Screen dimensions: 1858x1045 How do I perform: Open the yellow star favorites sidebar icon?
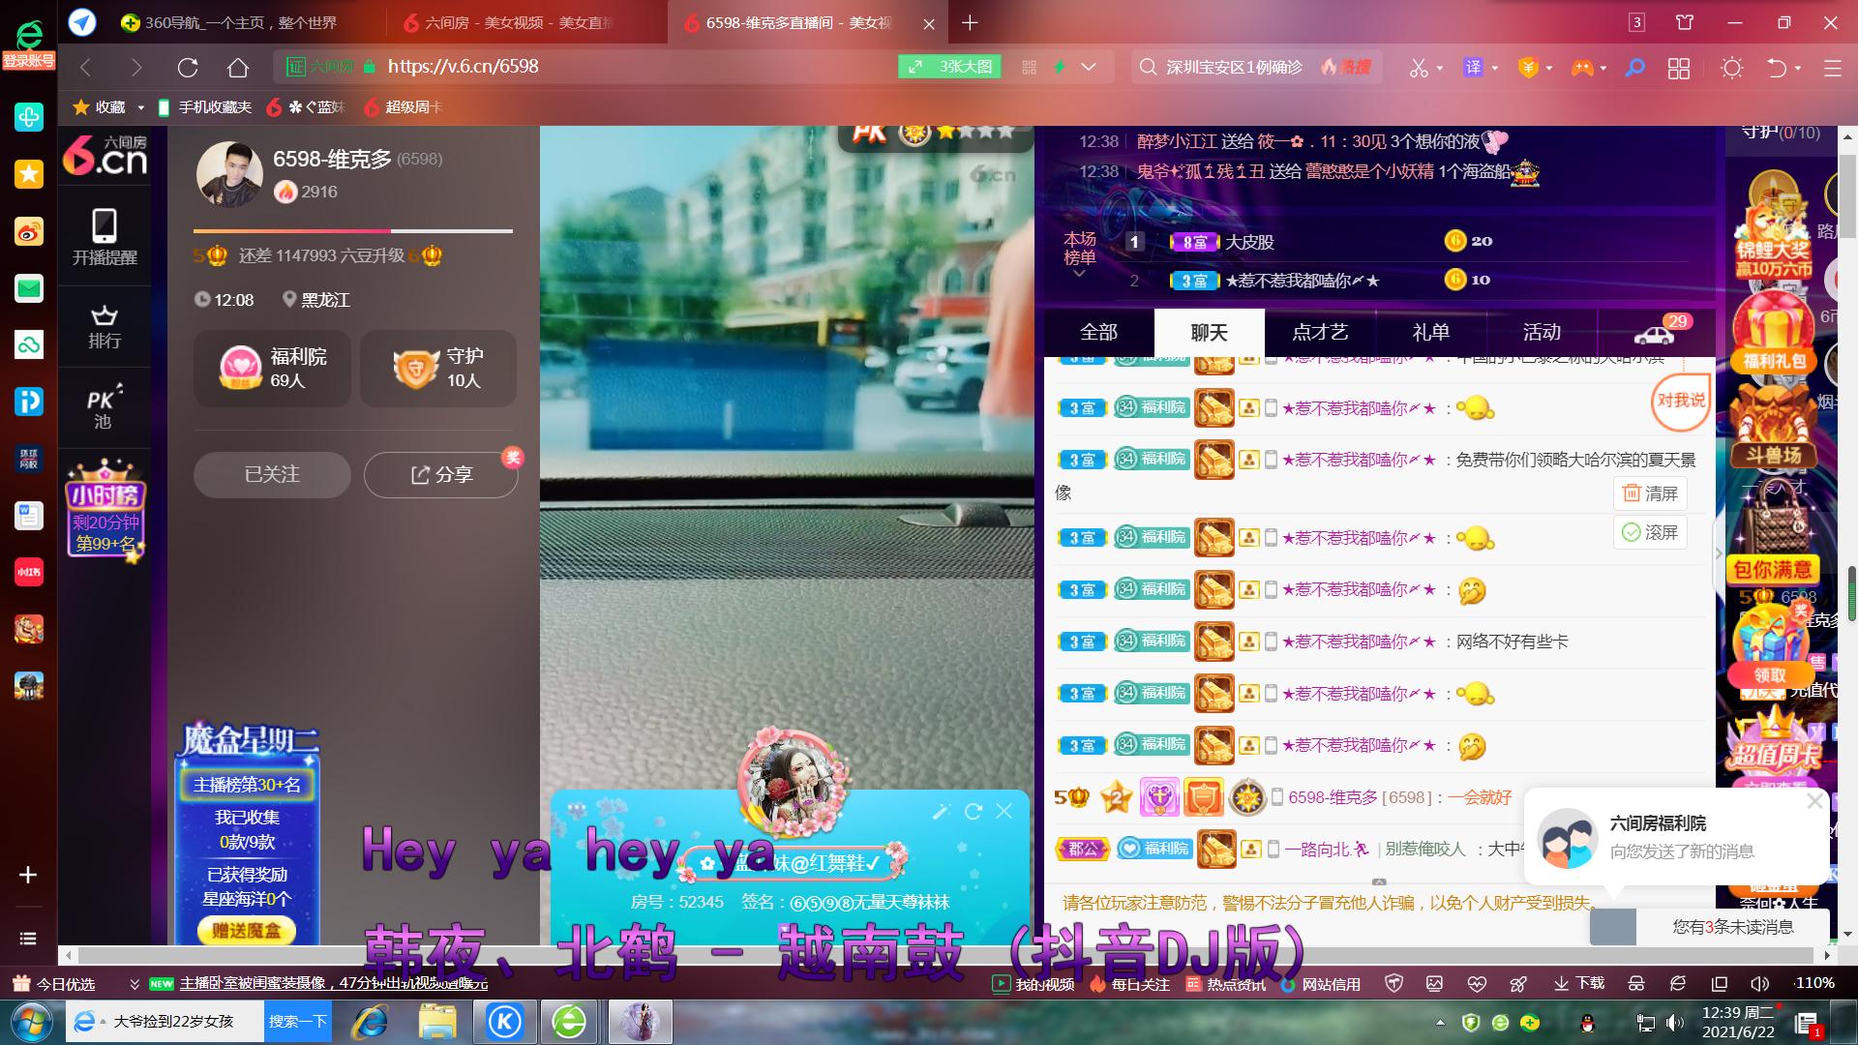click(x=29, y=174)
